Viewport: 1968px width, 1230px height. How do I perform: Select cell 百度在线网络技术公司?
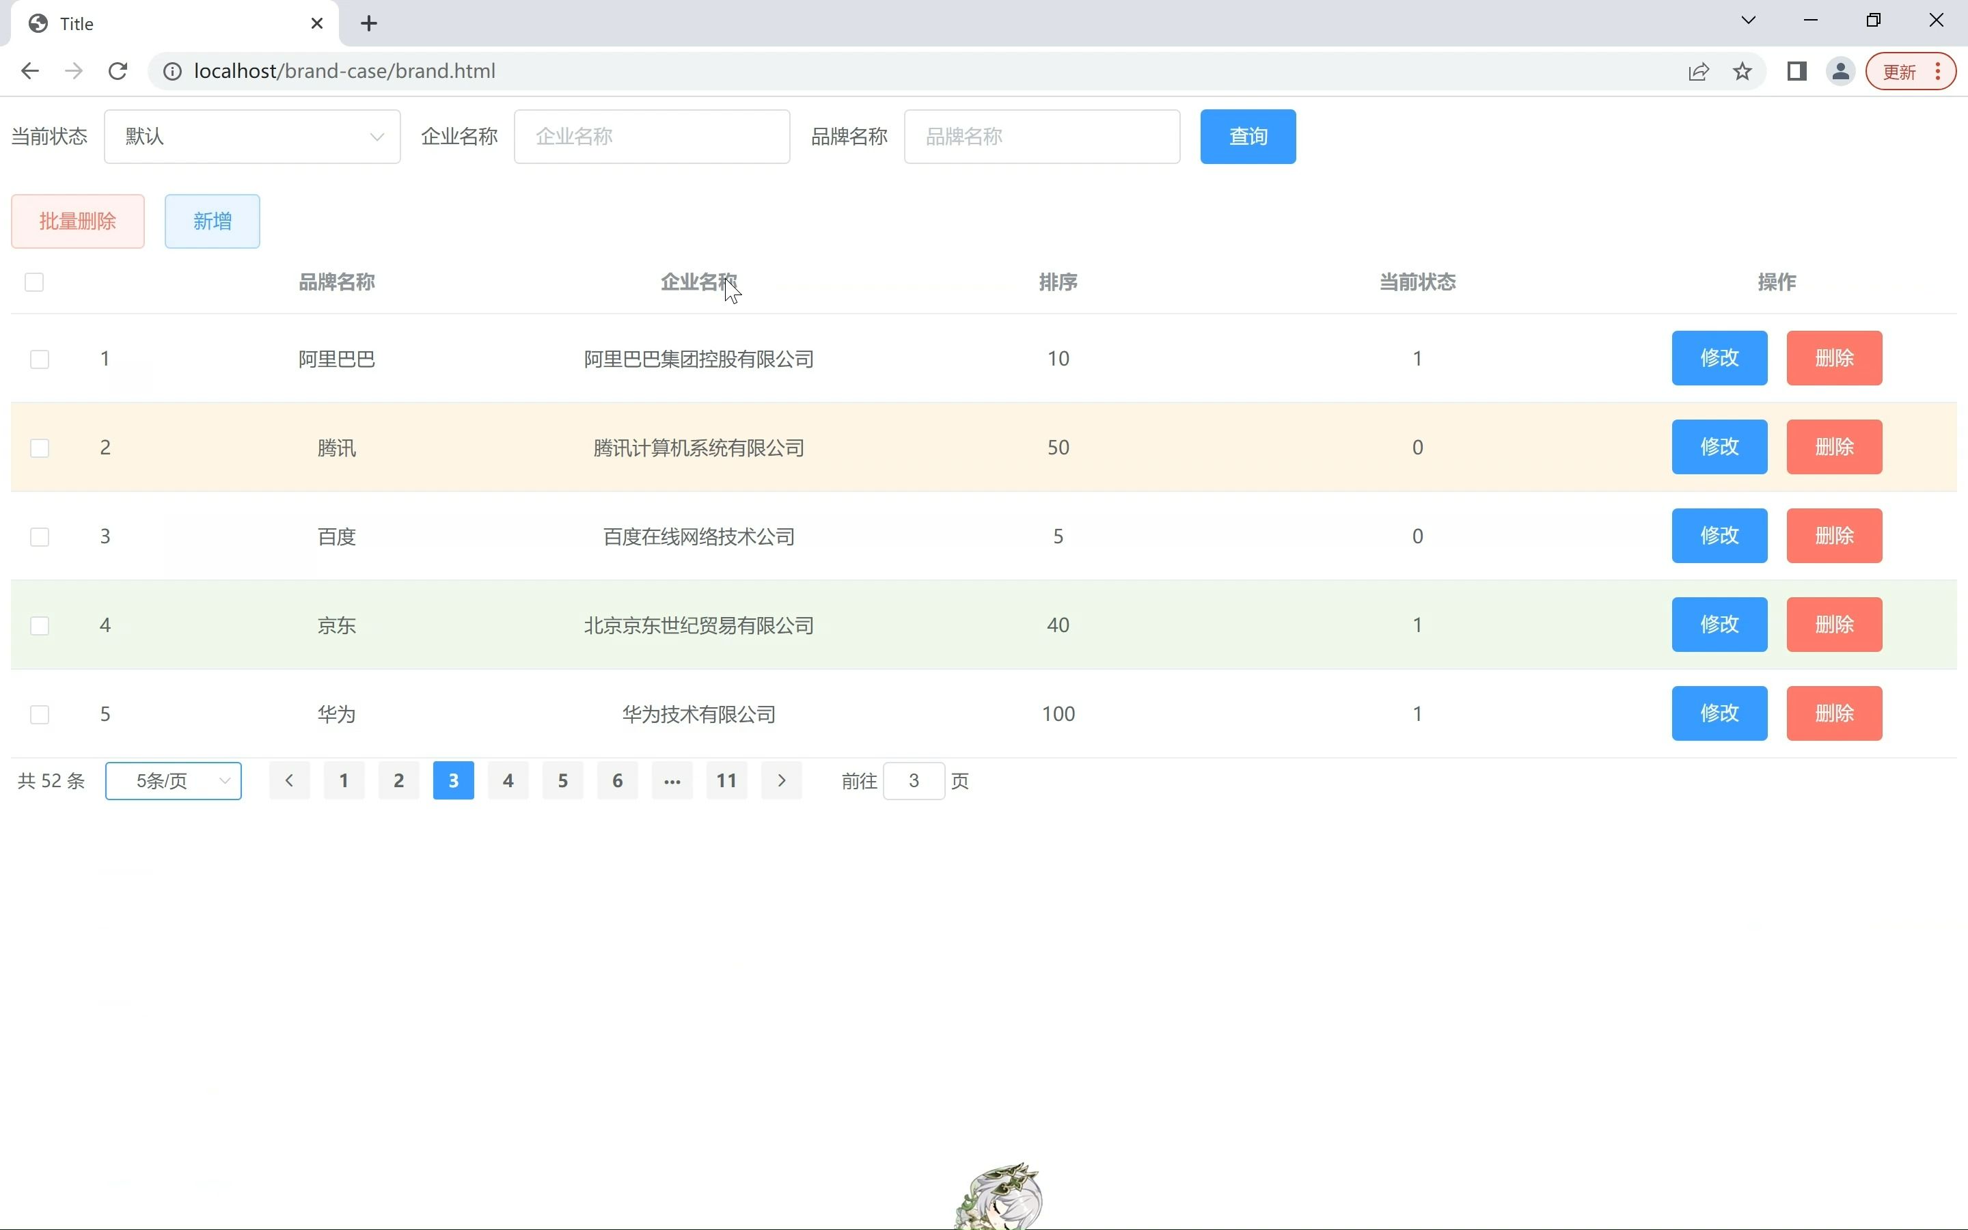tap(698, 536)
